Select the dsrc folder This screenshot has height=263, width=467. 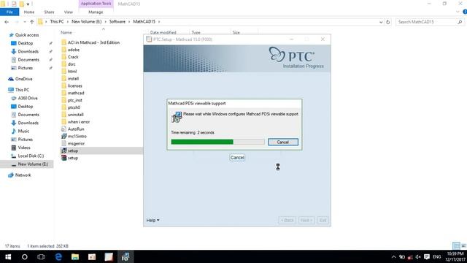(x=72, y=64)
